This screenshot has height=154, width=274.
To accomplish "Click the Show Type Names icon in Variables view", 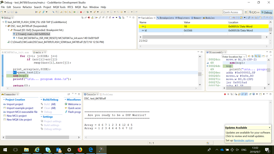I will (x=230, y=18).
